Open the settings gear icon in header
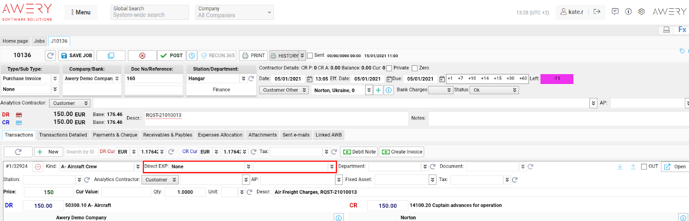The image size is (689, 221). pyautogui.click(x=642, y=12)
